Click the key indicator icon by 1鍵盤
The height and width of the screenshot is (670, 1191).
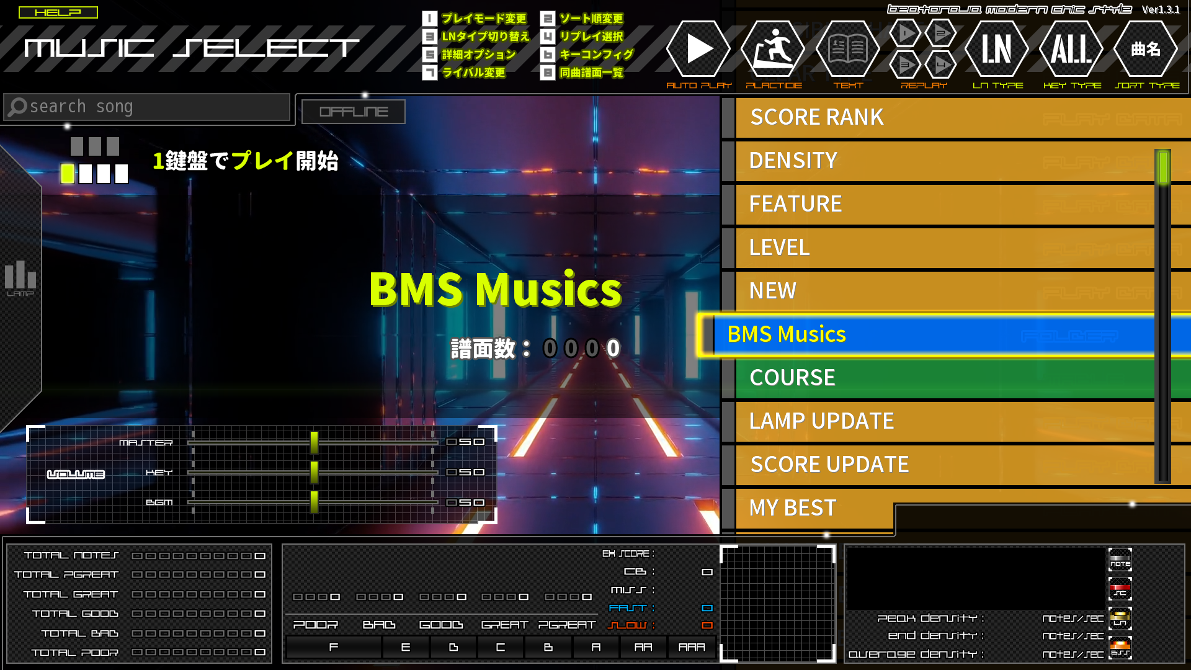pyautogui.click(x=95, y=160)
